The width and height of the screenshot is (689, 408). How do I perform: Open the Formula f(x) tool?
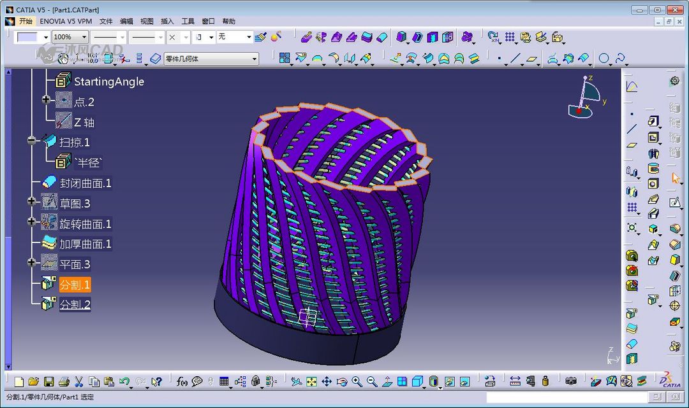coord(181,382)
